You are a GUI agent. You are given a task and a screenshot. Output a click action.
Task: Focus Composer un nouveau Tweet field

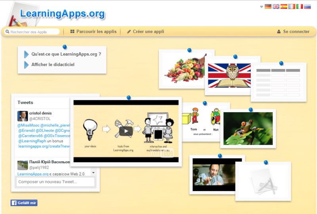point(55,182)
